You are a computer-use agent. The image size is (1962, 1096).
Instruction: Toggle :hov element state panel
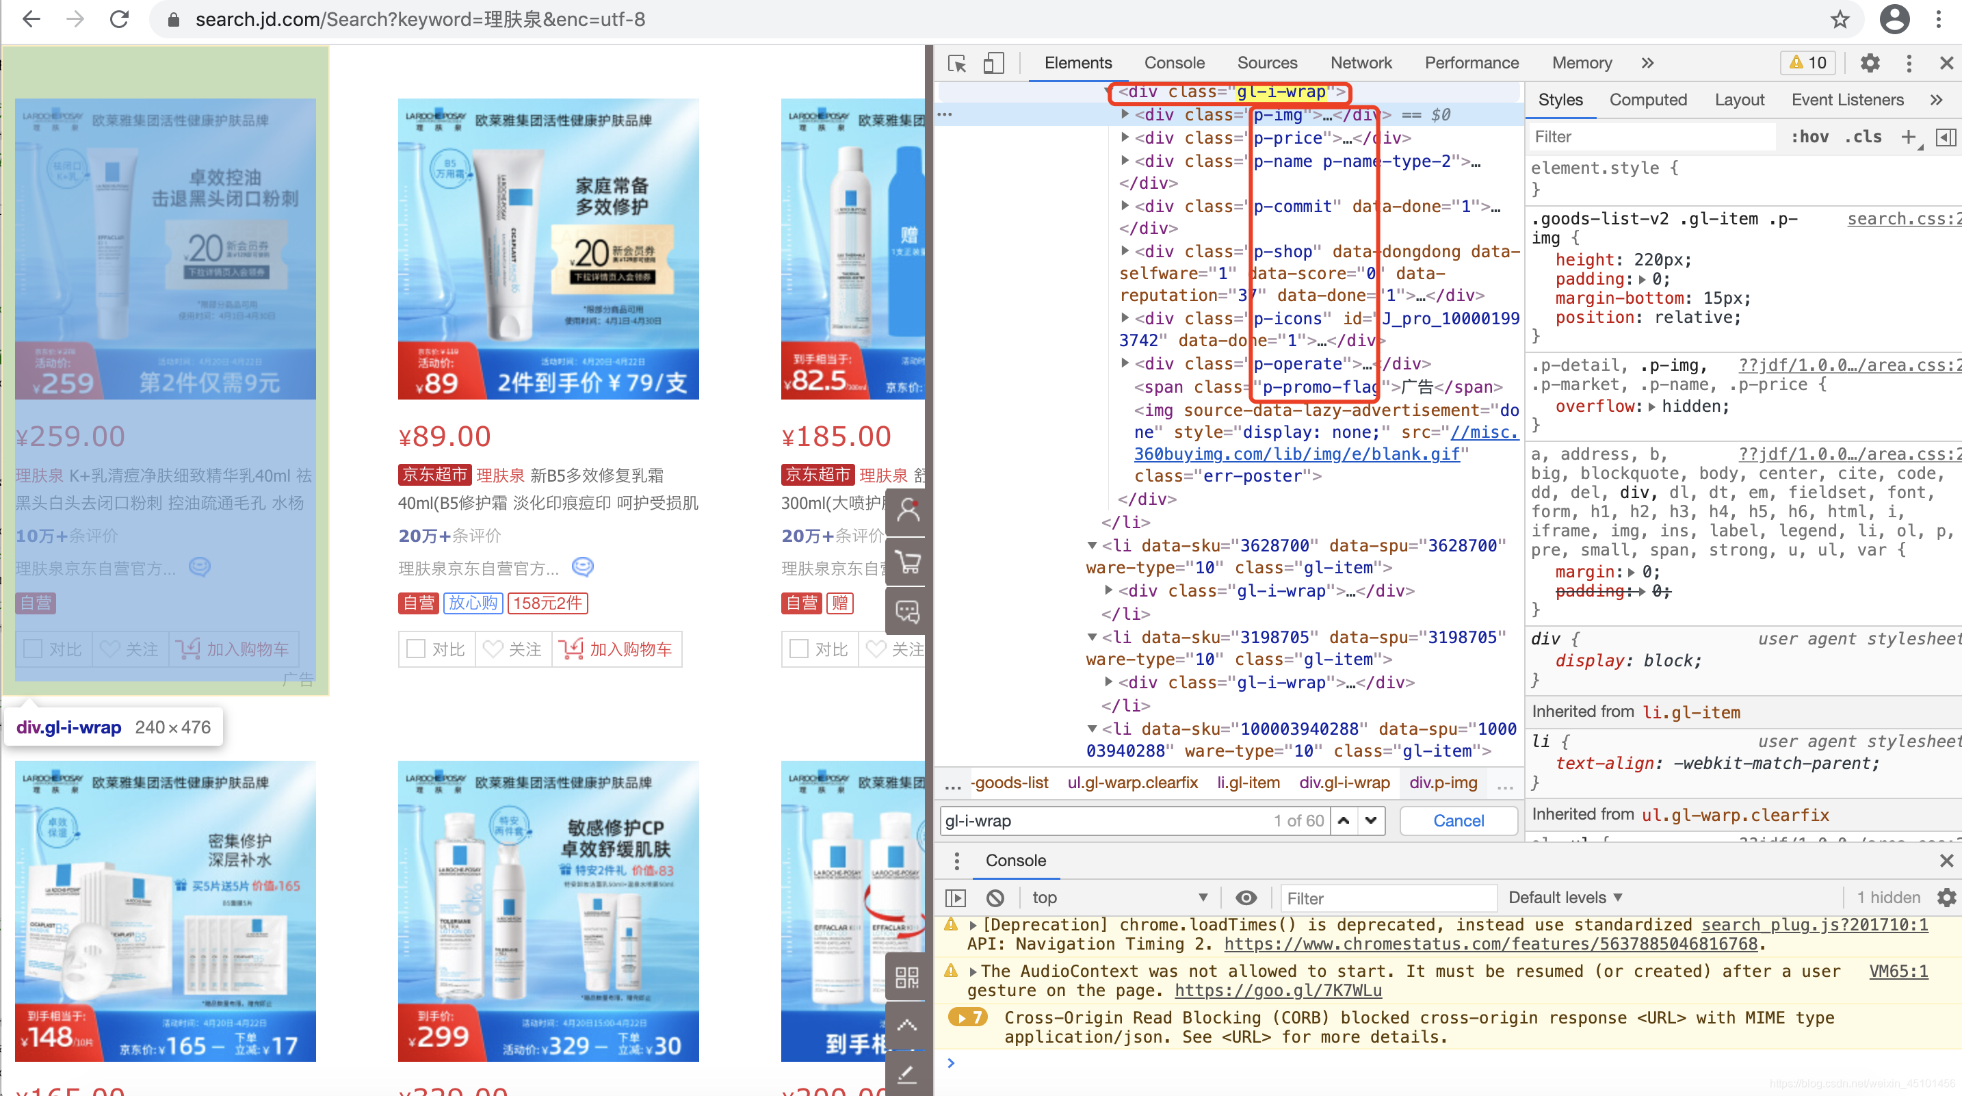1809,137
